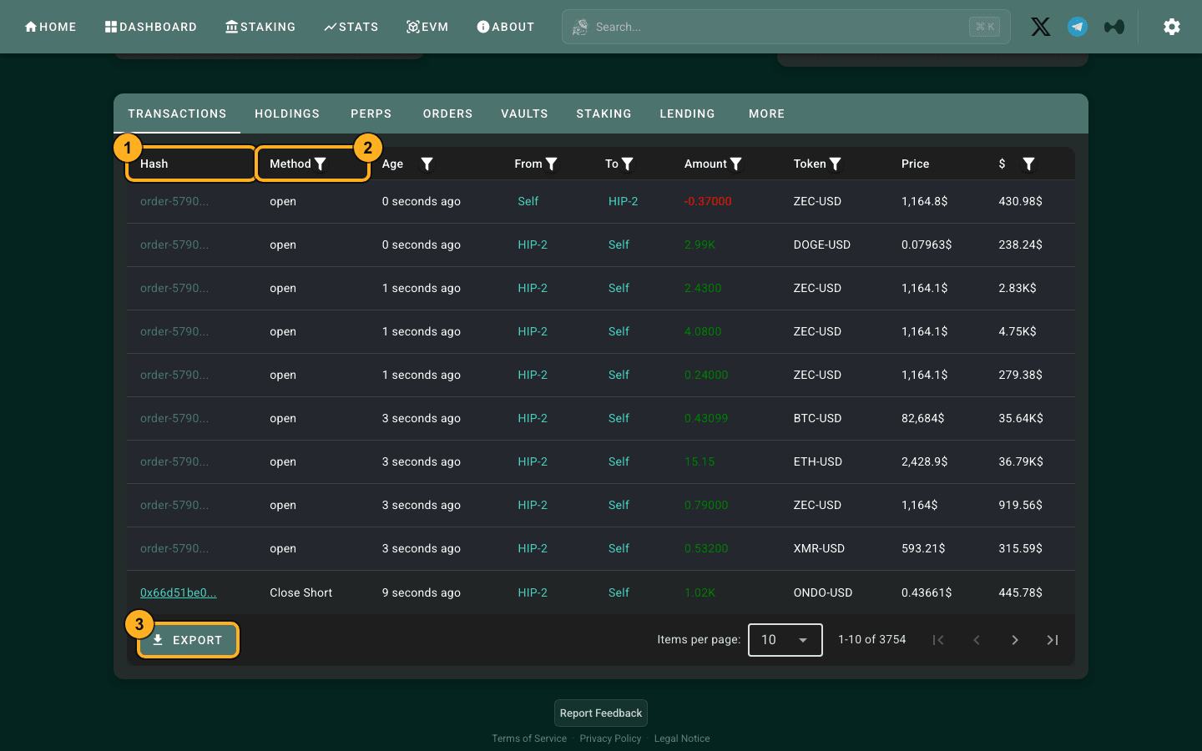Screen dimensions: 1202x751
Task: Filter the $ value column
Action: coord(1028,164)
